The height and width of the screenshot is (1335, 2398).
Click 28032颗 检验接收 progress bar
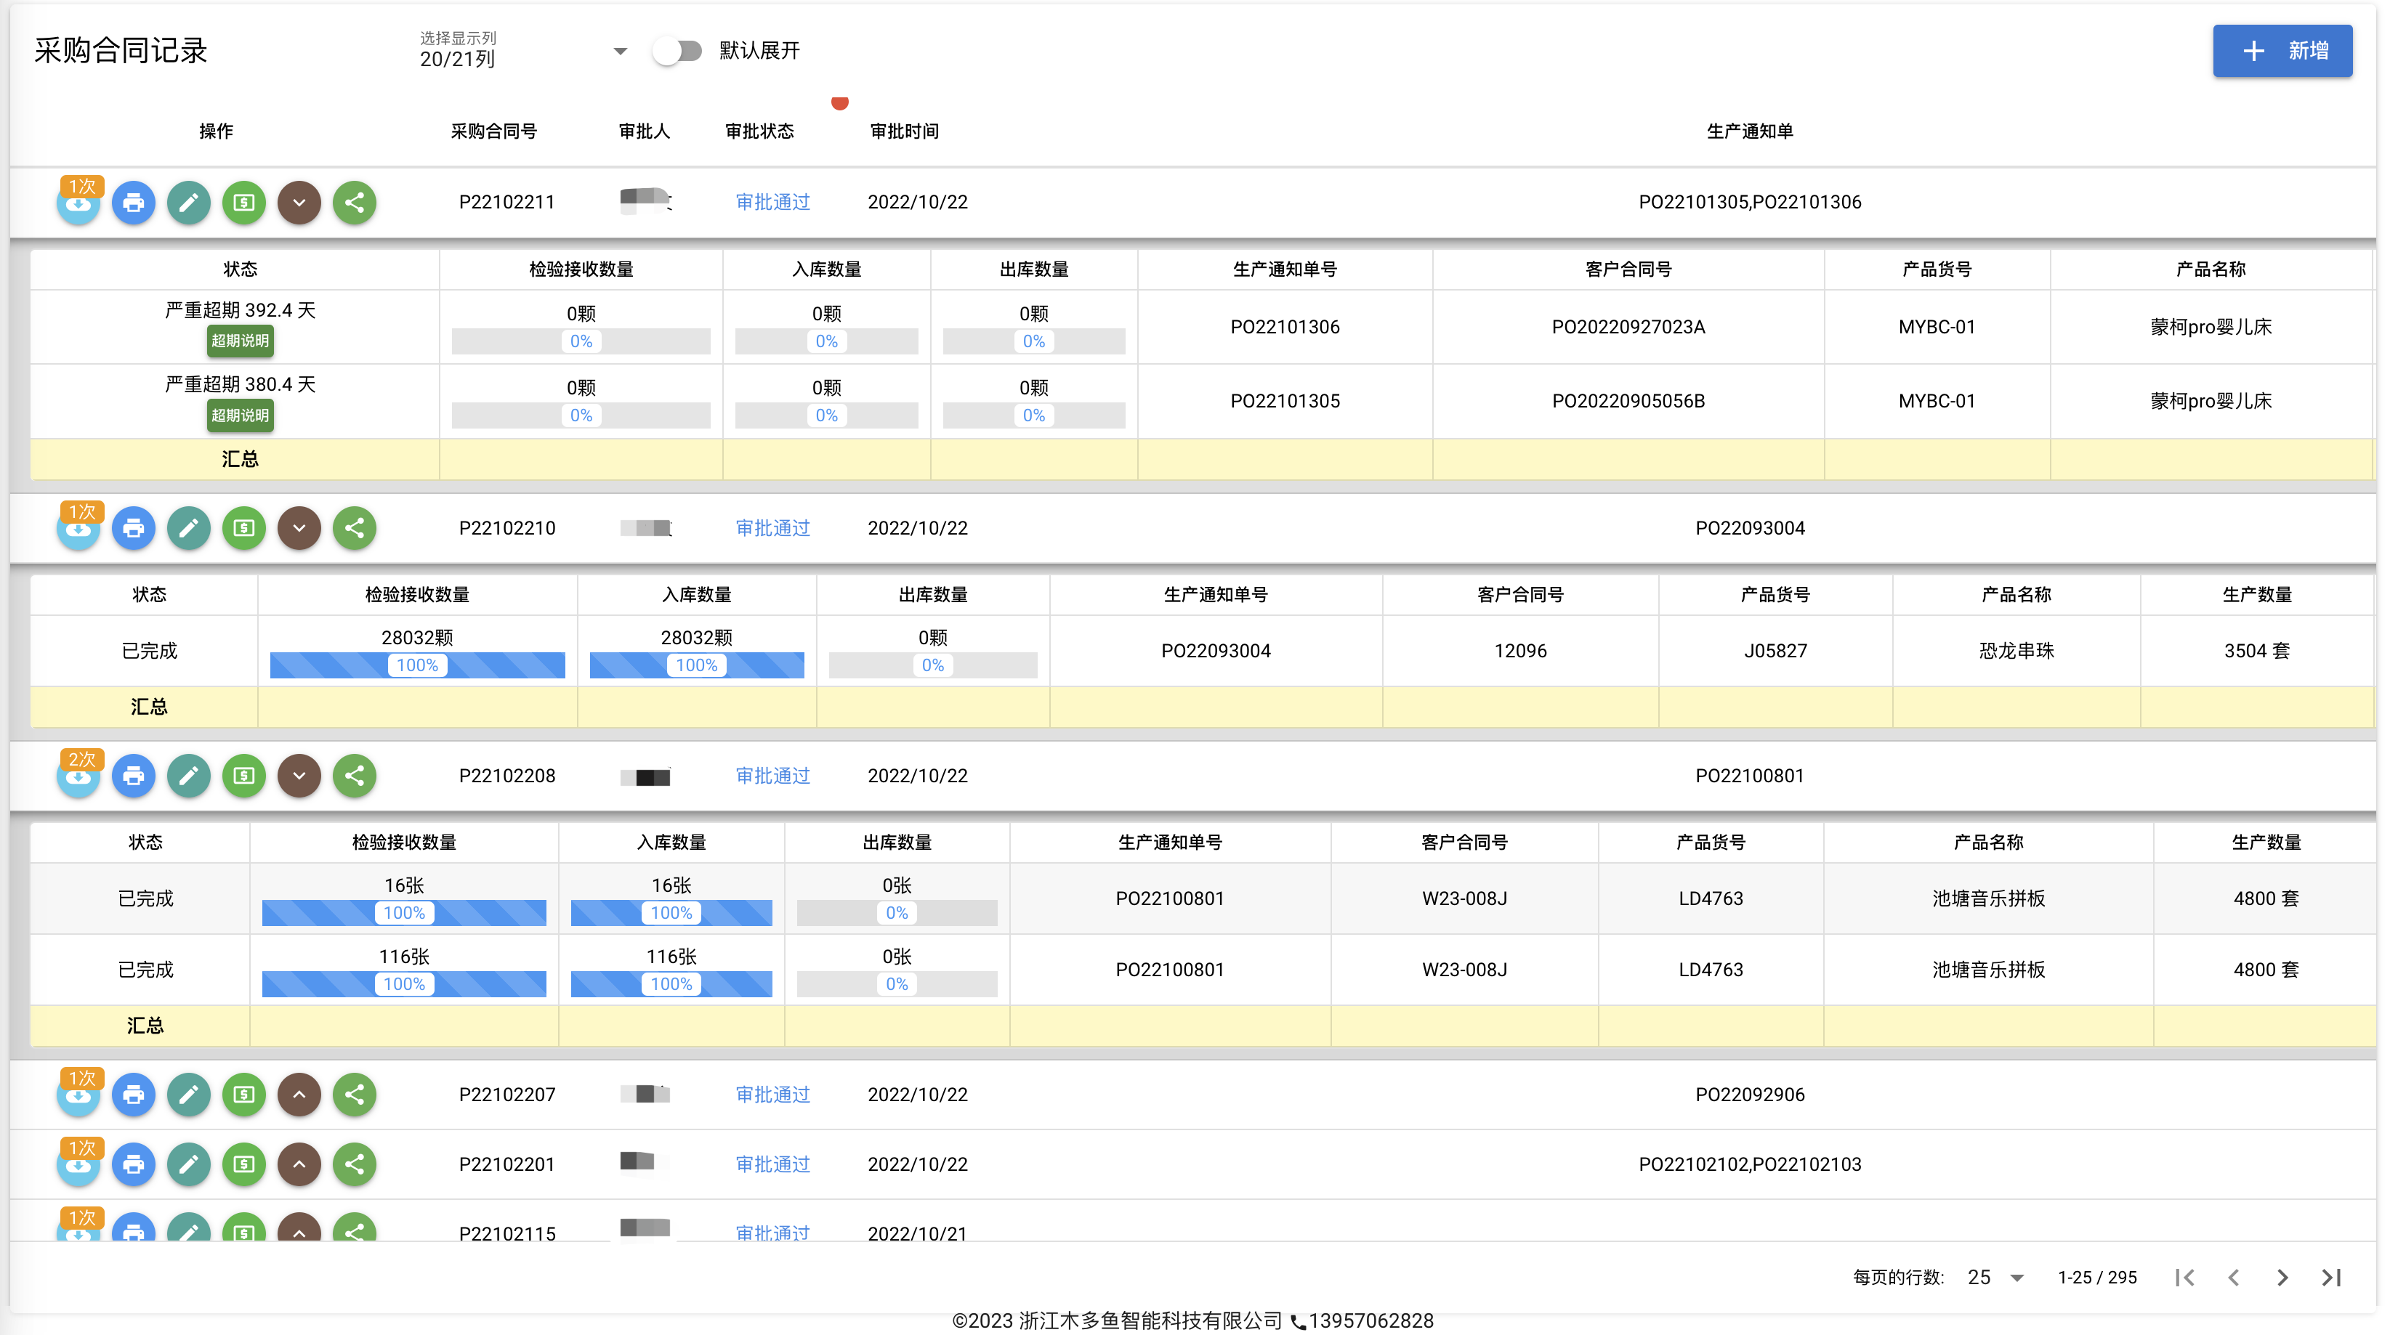[417, 666]
